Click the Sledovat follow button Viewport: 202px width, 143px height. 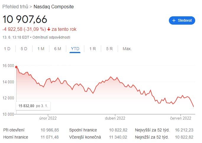pyautogui.click(x=182, y=20)
